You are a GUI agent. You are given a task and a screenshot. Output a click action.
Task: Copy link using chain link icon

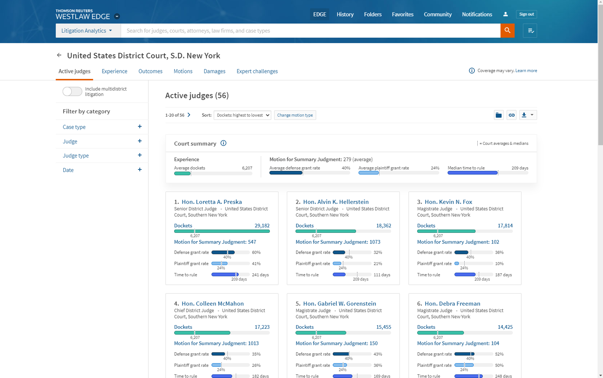(x=511, y=115)
